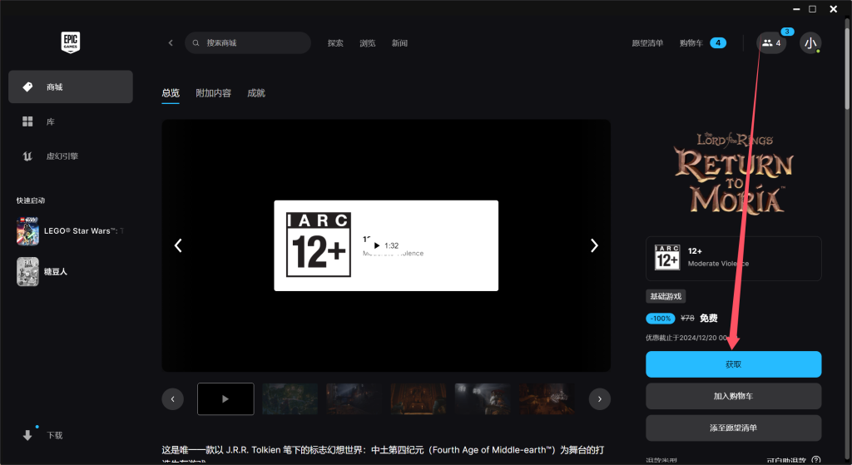The image size is (852, 465).
Task: Open the Epic Games logo home
Action: [x=71, y=42]
